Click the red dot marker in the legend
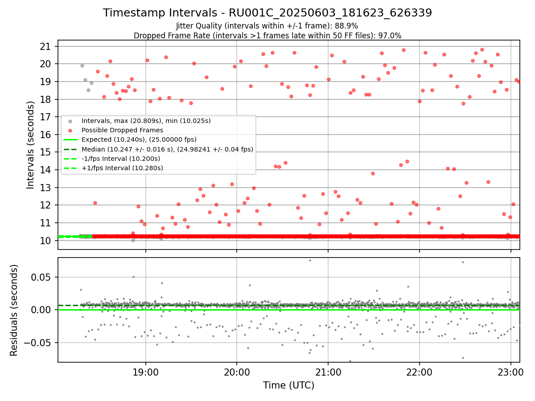Screen dimensions: 535x401 pos(70,131)
